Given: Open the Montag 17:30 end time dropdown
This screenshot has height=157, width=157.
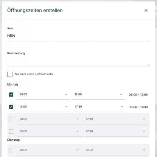Looking at the screenshot, I should point(99,107).
